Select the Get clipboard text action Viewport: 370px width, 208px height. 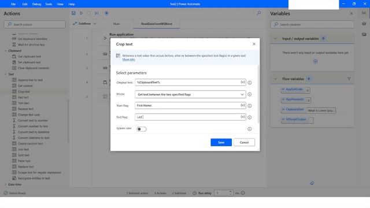pyautogui.click(x=29, y=57)
